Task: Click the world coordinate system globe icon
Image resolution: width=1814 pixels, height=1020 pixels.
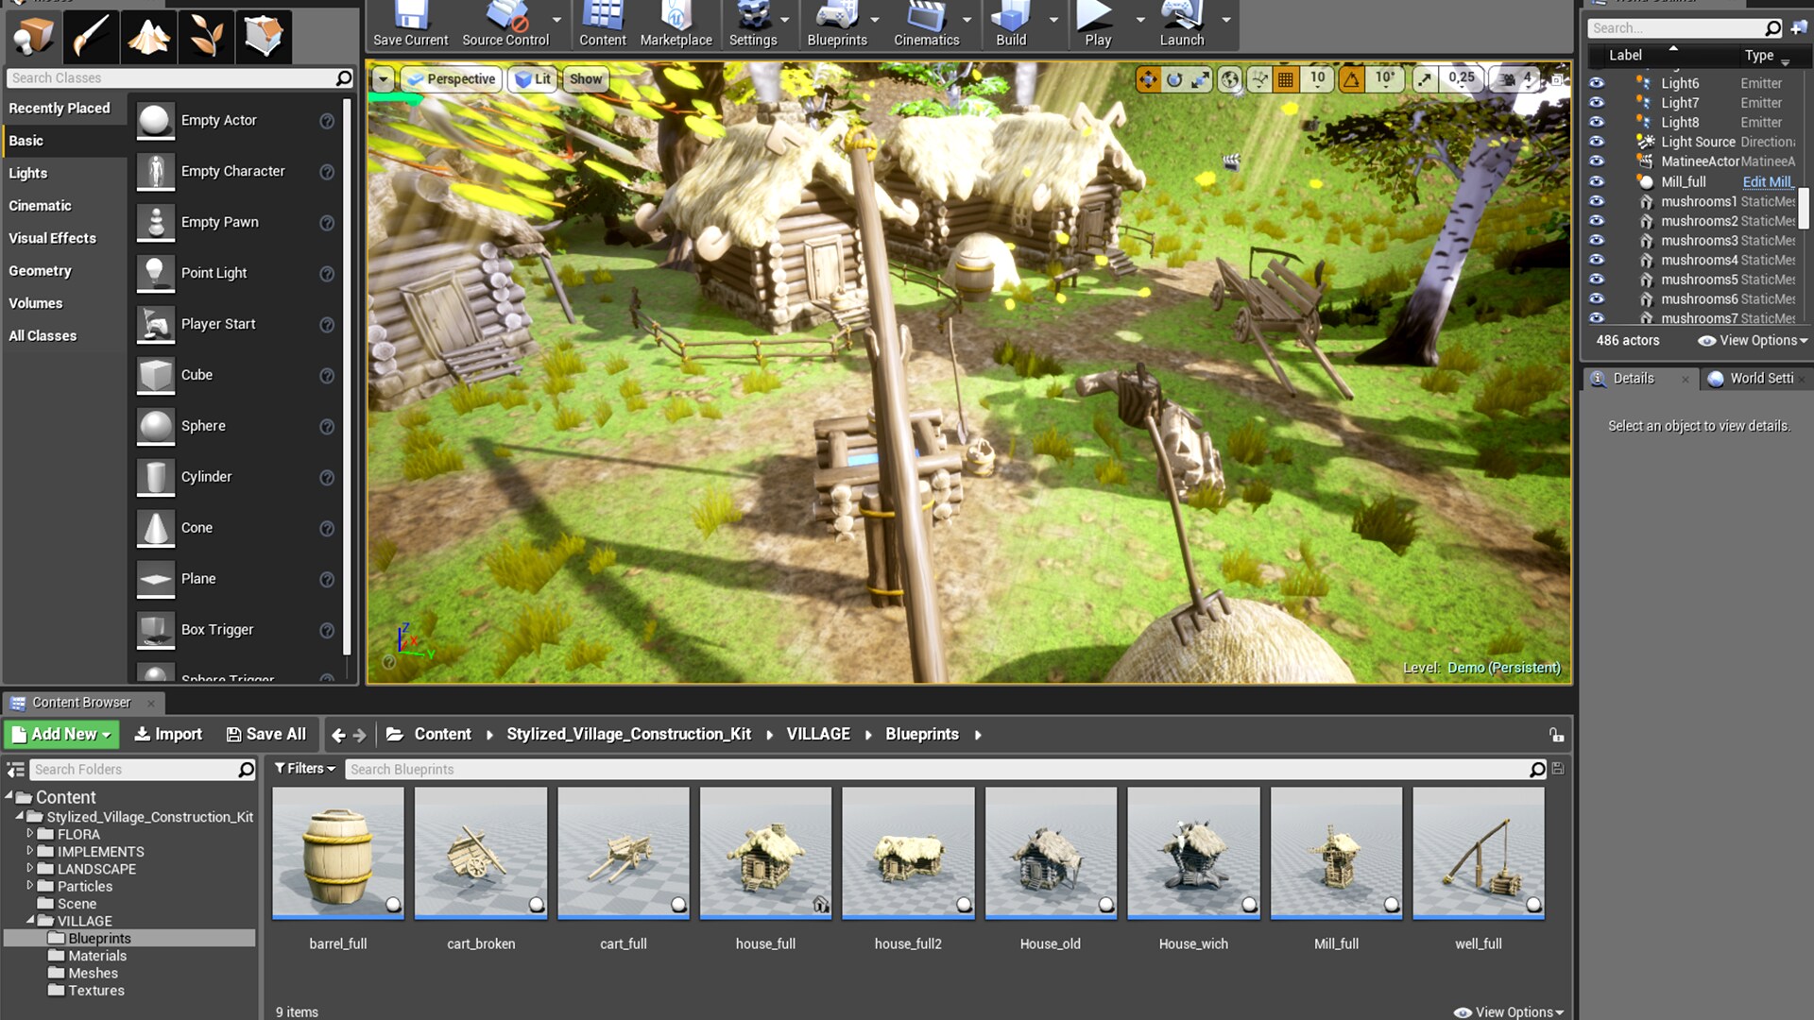Action: [1229, 79]
